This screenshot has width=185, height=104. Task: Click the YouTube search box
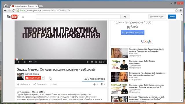pyautogui.click(x=78, y=17)
